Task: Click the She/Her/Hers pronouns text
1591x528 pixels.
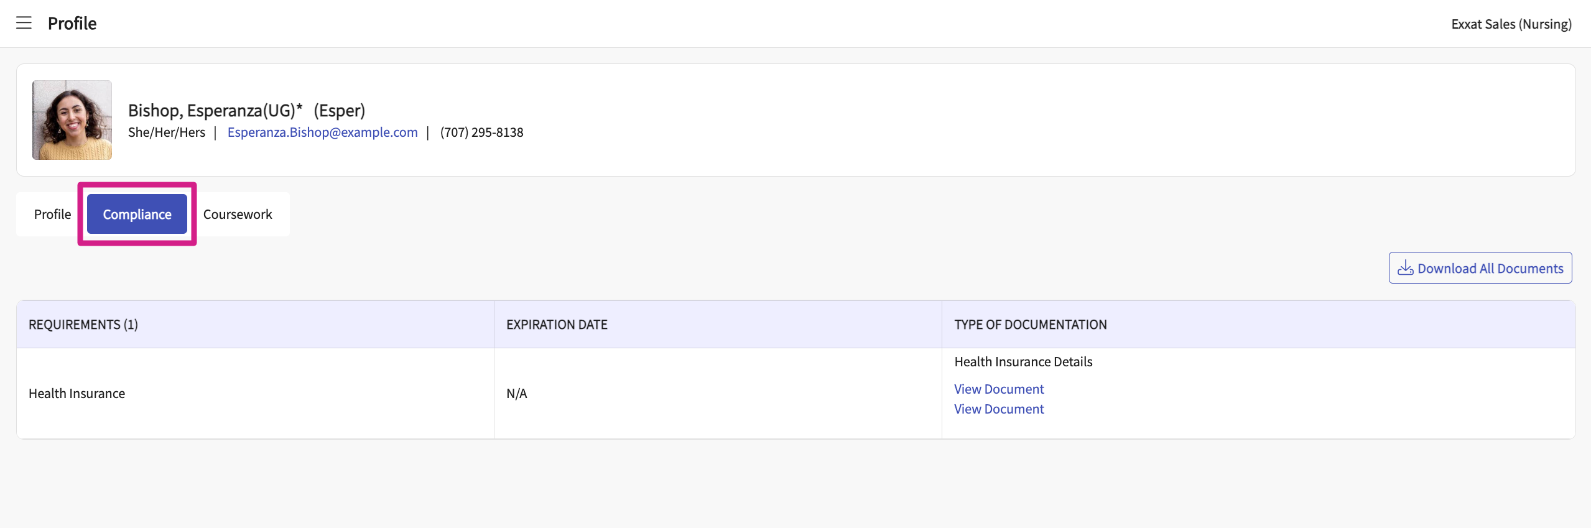Action: [x=167, y=132]
